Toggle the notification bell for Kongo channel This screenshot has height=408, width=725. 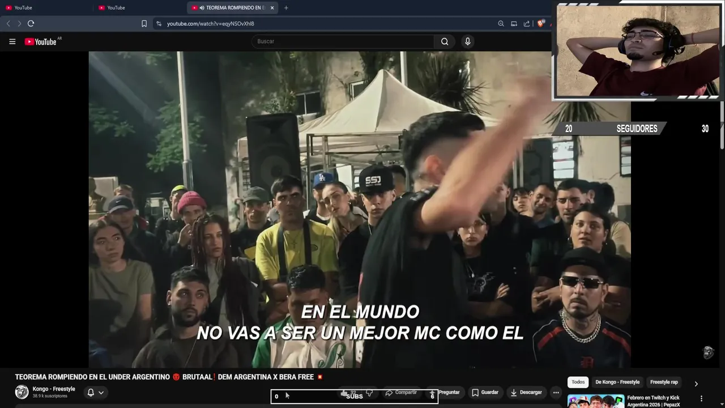pyautogui.click(x=91, y=392)
